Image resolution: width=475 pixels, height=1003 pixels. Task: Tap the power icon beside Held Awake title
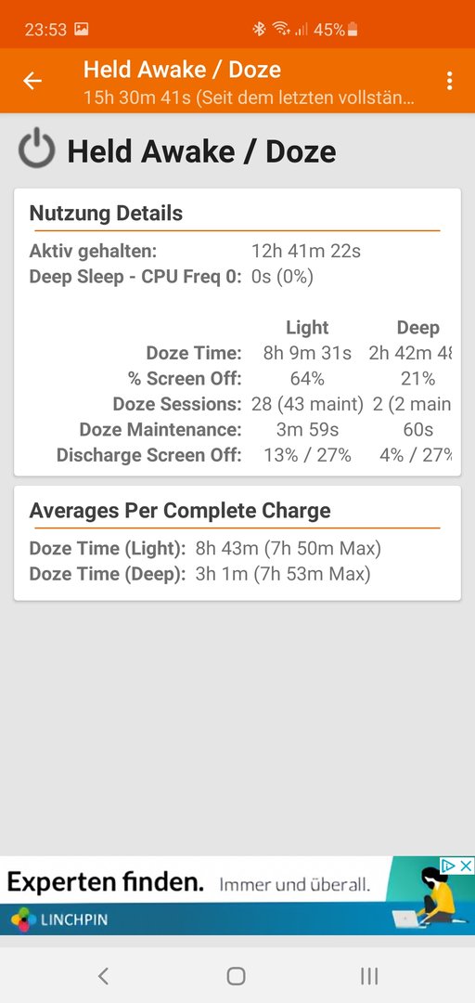coord(36,149)
